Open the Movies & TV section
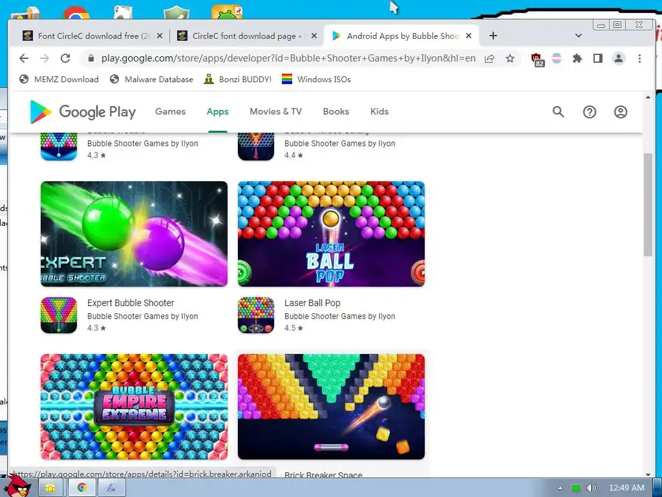Image resolution: width=662 pixels, height=497 pixels. 275,111
